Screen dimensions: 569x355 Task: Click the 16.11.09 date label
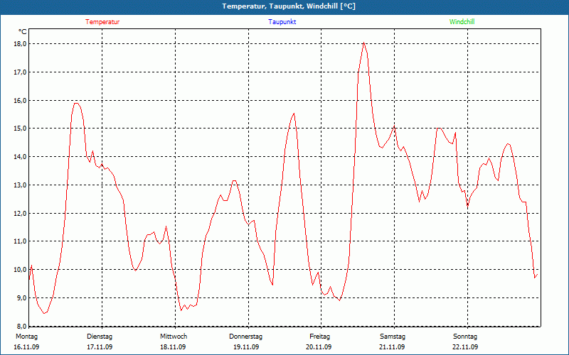coord(26,347)
